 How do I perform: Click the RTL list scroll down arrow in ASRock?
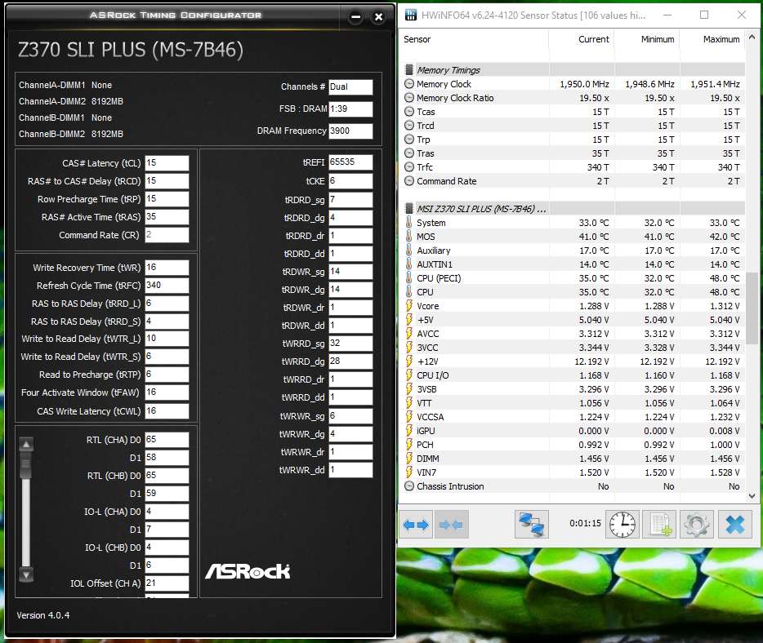(x=26, y=575)
